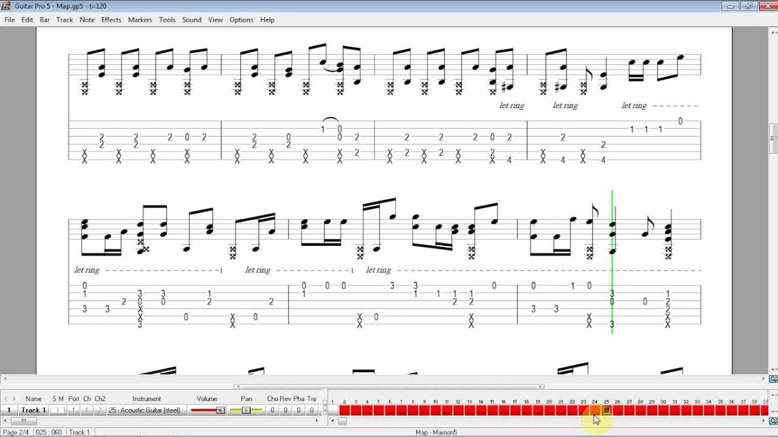
Task: Toggle Solo for Track 1
Action: tap(54, 410)
